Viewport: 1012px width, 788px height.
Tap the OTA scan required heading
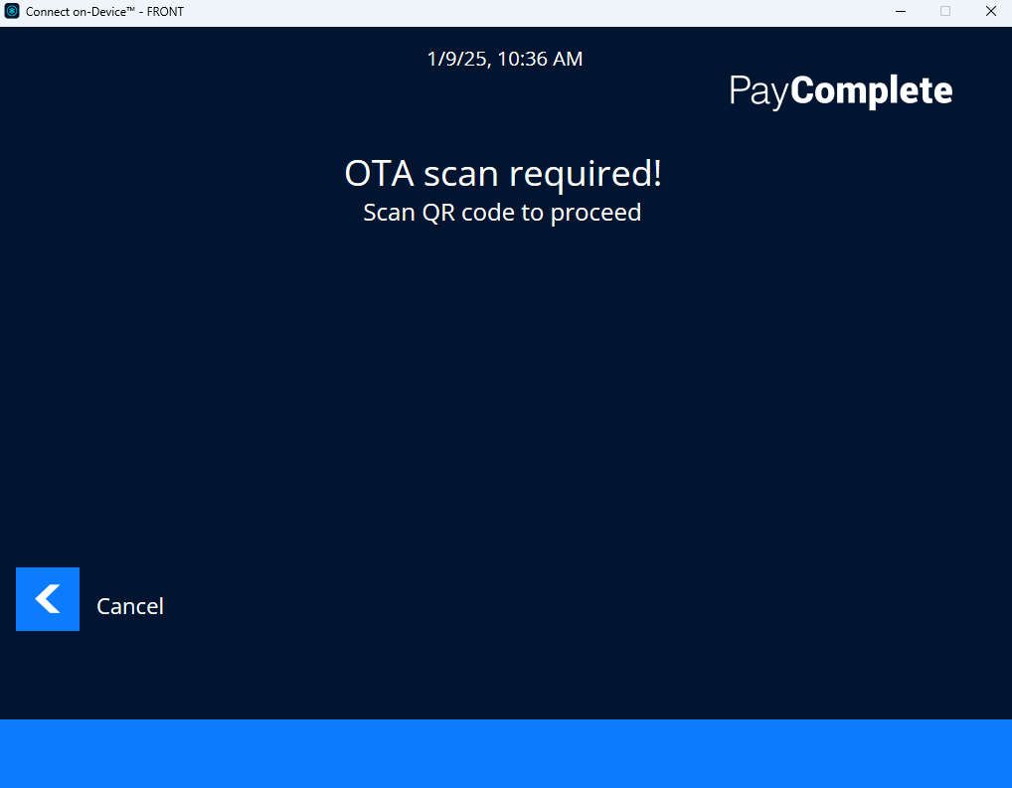pos(502,173)
